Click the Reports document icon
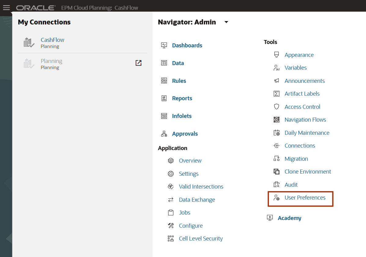 click(x=164, y=98)
